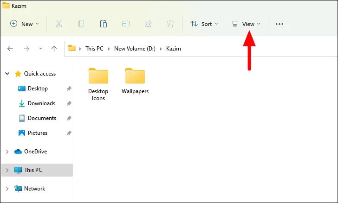Open See more three-dots menu
The image size is (338, 203).
279,24
